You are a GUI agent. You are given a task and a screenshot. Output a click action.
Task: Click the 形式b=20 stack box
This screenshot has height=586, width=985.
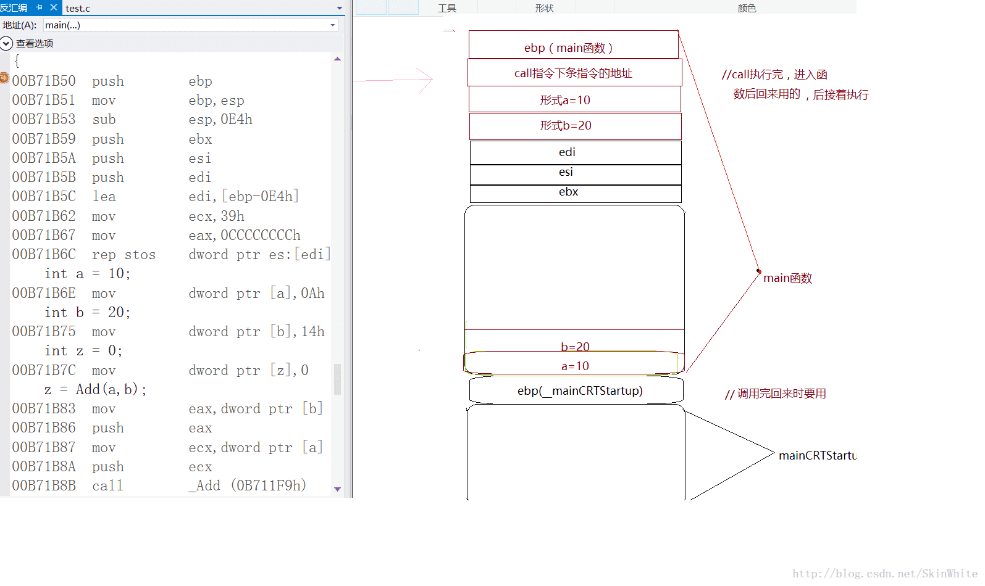[576, 126]
